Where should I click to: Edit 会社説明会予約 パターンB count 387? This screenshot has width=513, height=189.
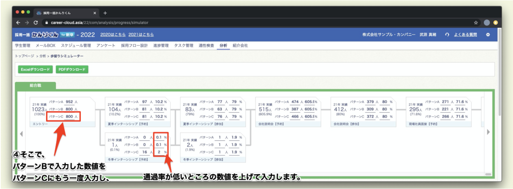point(295,109)
